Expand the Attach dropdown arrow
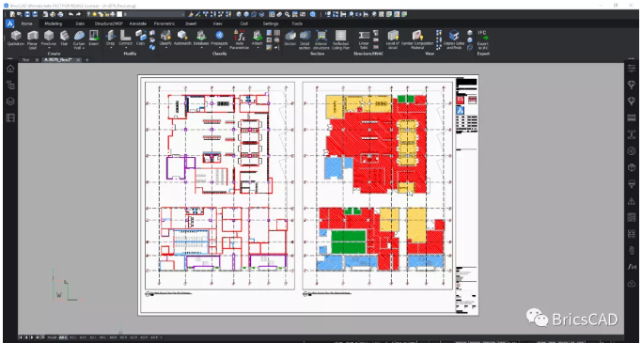Screen dimensions: 642x343 [258, 48]
